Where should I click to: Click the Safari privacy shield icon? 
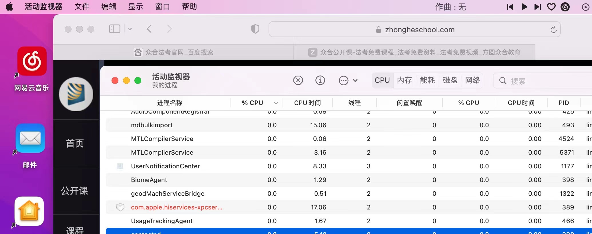(255, 29)
